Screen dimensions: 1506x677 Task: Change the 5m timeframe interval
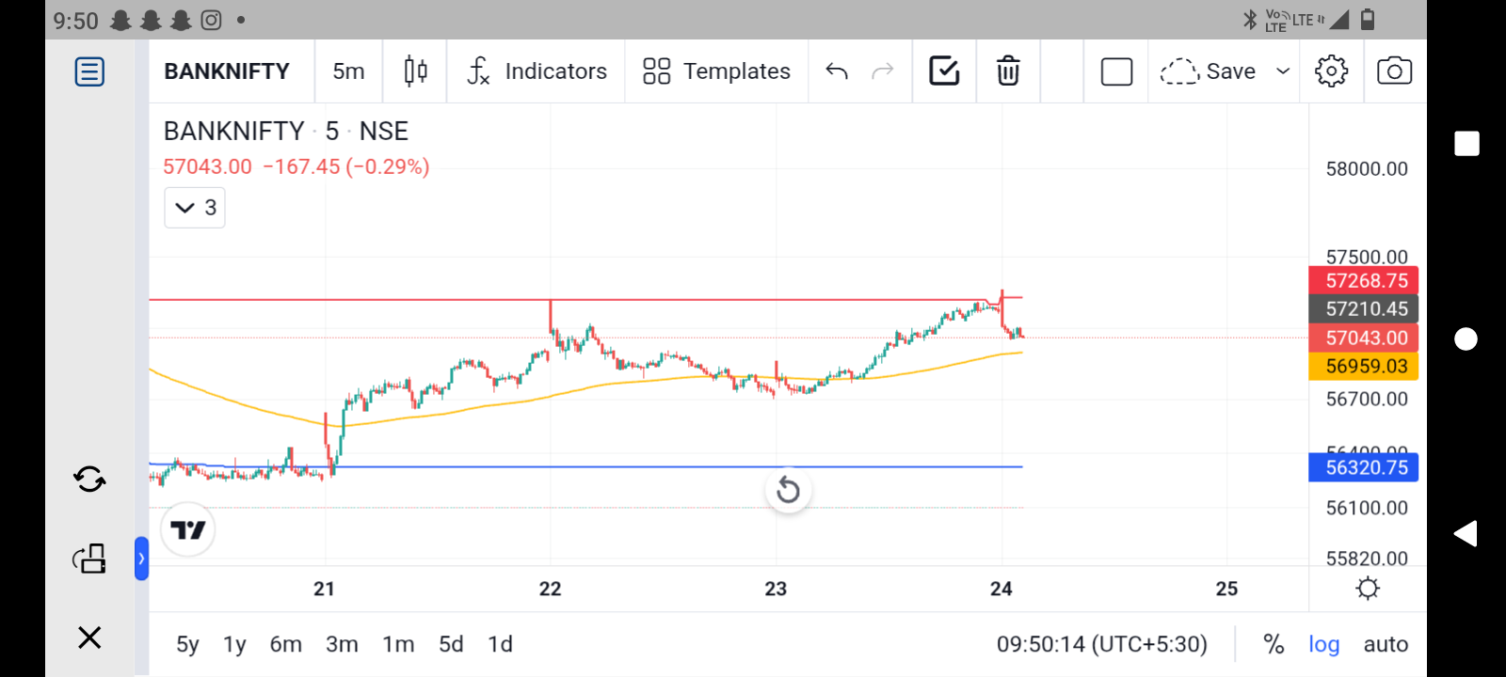tap(348, 71)
